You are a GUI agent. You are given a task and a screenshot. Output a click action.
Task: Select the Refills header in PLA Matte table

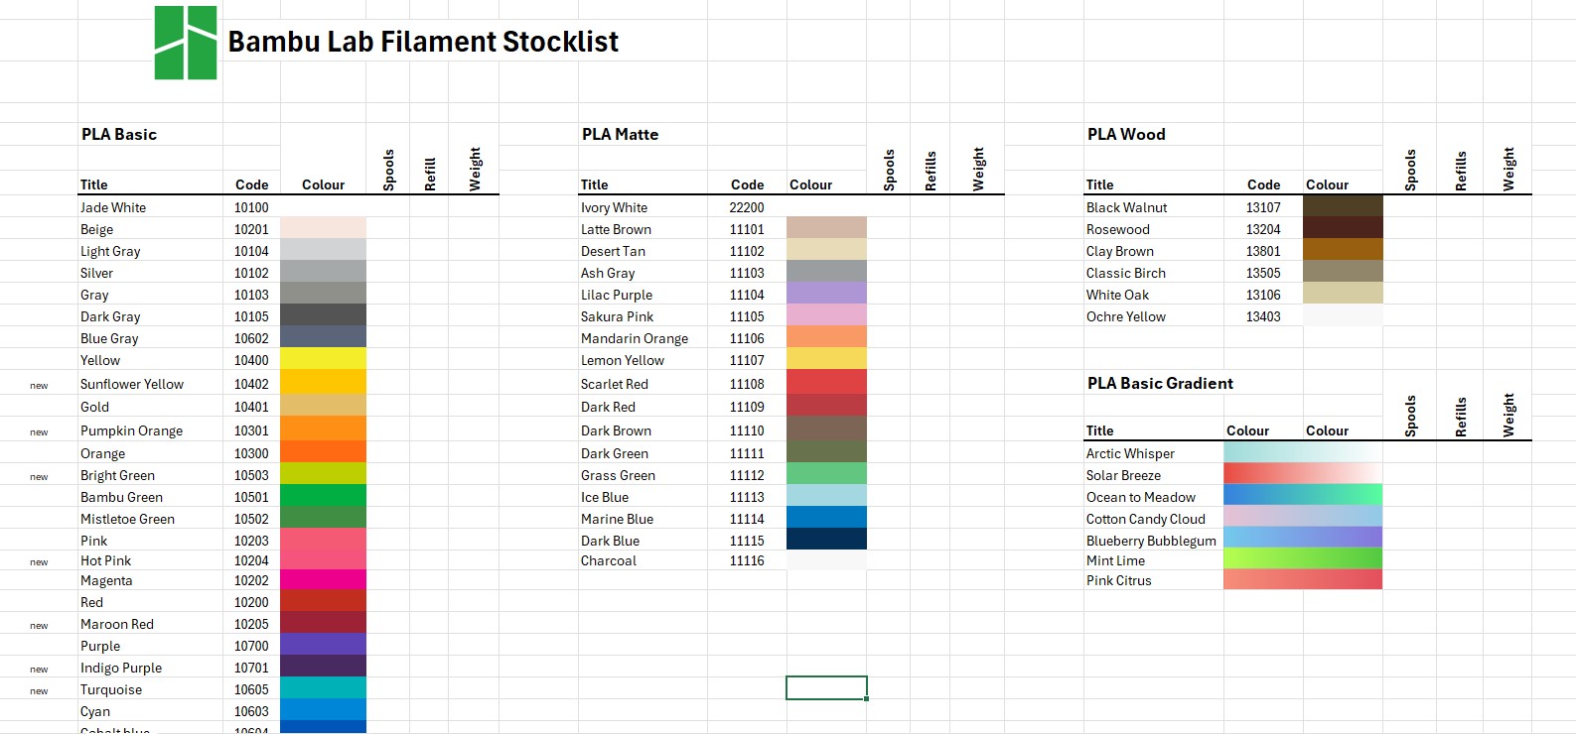931,171
